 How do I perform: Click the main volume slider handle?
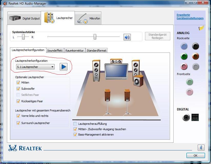pyautogui.click(x=95, y=37)
